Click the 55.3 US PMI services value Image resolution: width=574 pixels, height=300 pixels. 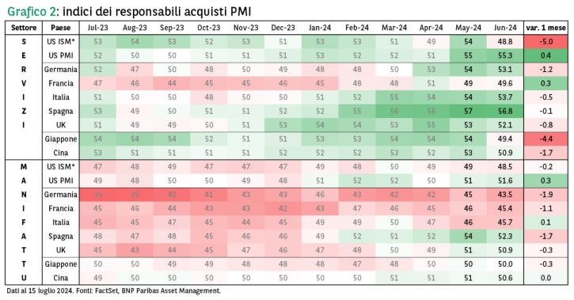505,55
